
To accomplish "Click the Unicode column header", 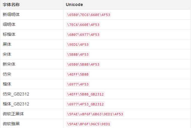I will pos(74,5).
